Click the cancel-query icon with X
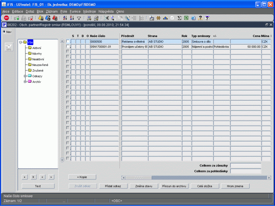This screenshot has width=275, height=206. [x=55, y=18]
